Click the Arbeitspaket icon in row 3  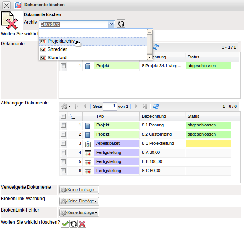[88, 144]
